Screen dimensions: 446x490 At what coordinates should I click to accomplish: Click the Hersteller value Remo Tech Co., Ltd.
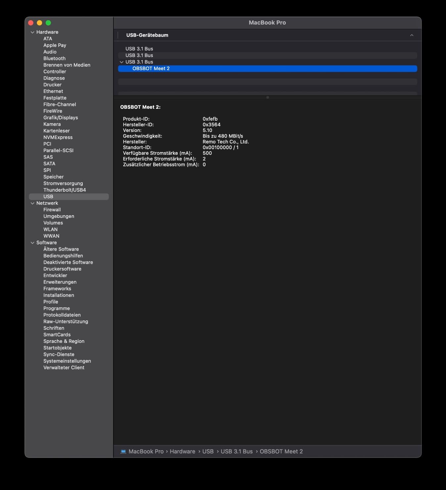click(x=226, y=142)
